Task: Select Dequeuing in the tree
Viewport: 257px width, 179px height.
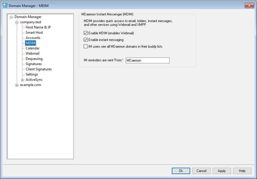Action: (34, 59)
